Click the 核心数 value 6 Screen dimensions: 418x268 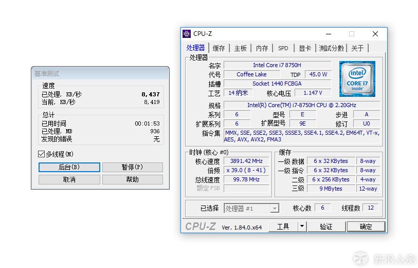pos(322,208)
